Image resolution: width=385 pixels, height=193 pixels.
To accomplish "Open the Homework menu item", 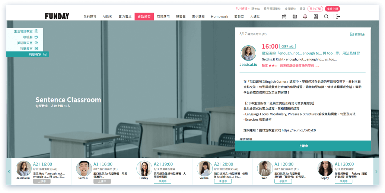I will pos(219,17).
